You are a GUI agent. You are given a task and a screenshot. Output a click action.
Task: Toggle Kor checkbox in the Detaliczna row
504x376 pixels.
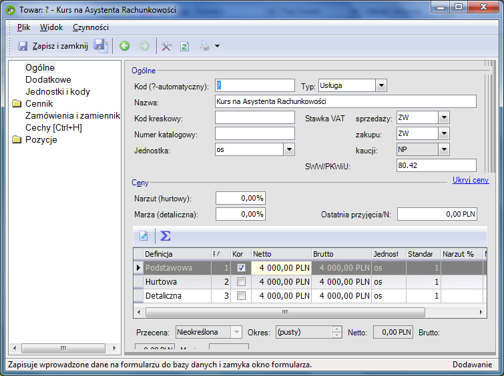(241, 296)
